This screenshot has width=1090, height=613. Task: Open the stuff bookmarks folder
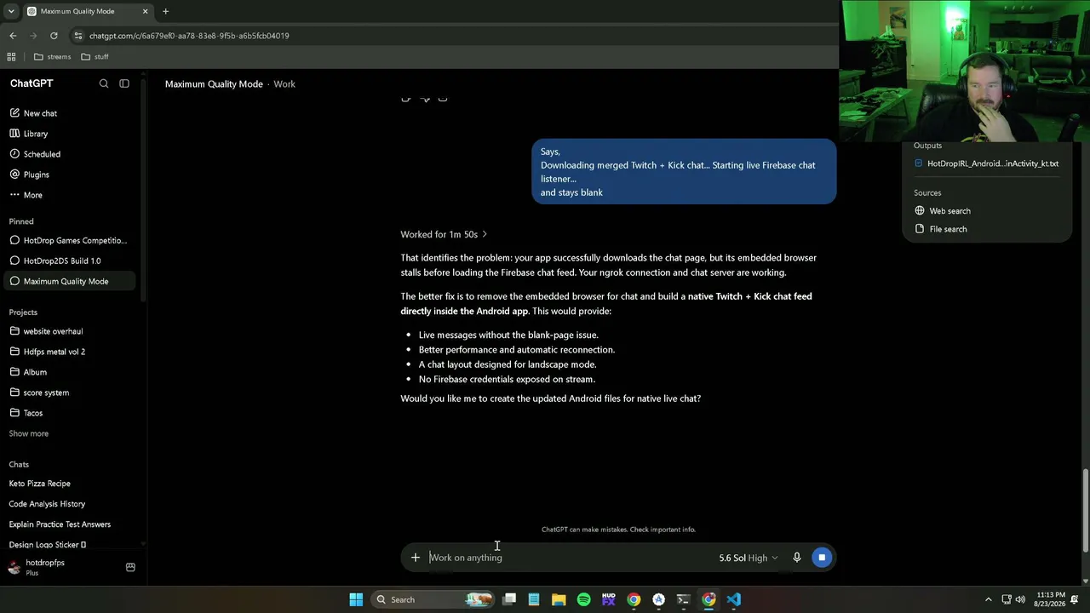[x=95, y=57]
